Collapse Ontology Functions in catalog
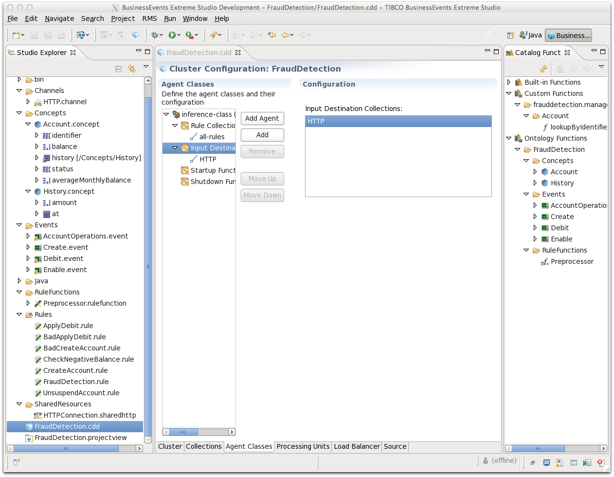 509,138
